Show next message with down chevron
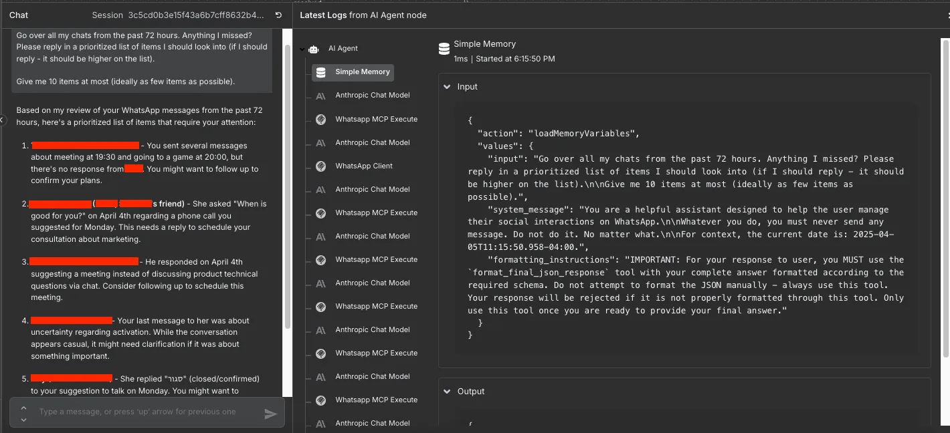 point(23,420)
